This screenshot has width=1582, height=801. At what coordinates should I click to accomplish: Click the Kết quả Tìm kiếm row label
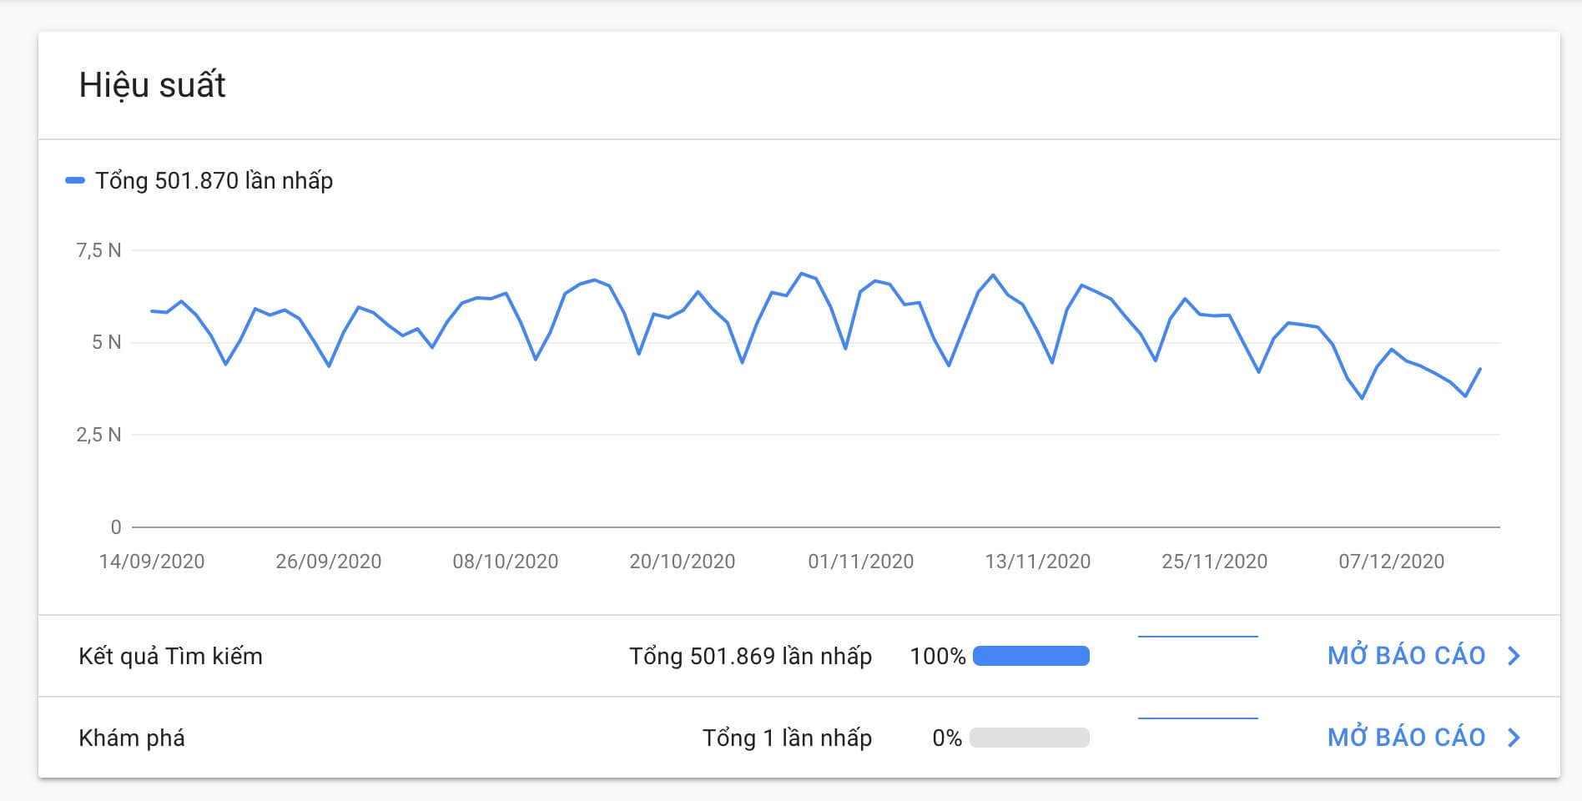click(x=170, y=657)
